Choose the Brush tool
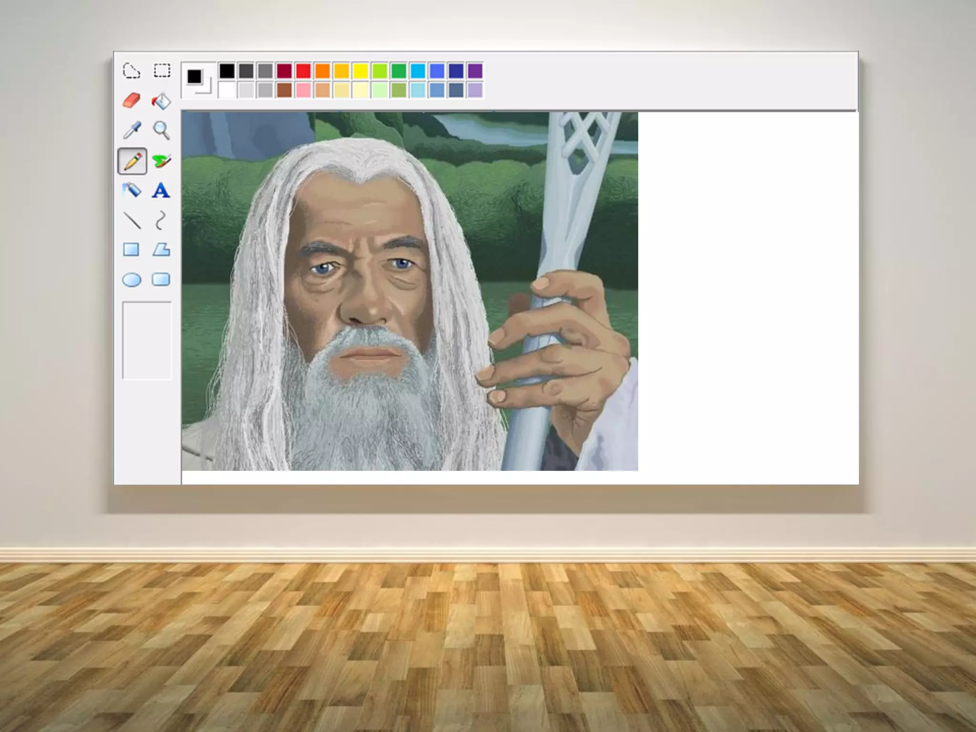976x732 pixels. point(162,161)
